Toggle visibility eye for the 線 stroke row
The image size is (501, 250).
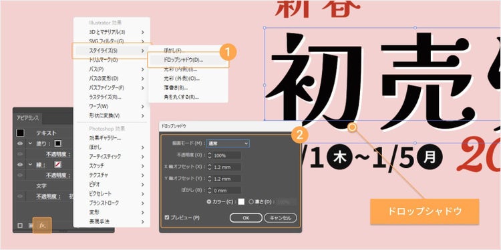coord(20,165)
